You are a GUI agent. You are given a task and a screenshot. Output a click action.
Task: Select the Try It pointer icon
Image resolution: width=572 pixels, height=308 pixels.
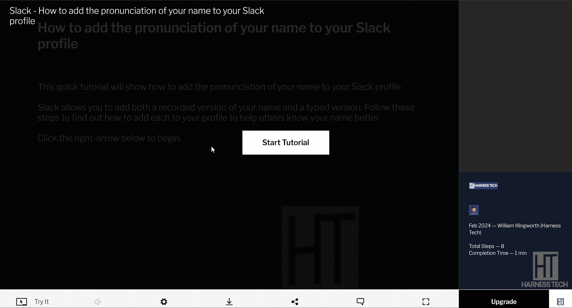coord(21,301)
